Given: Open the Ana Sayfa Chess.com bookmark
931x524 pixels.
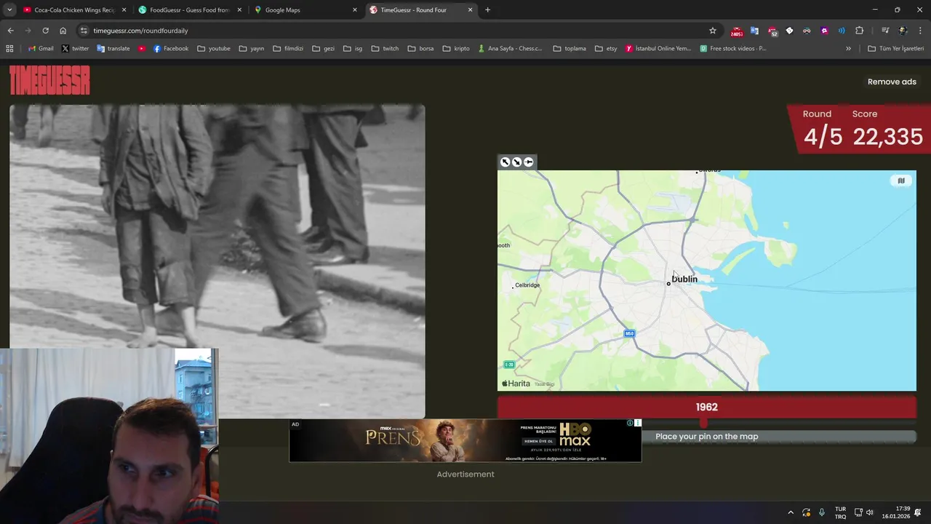Looking at the screenshot, I should pyautogui.click(x=510, y=49).
